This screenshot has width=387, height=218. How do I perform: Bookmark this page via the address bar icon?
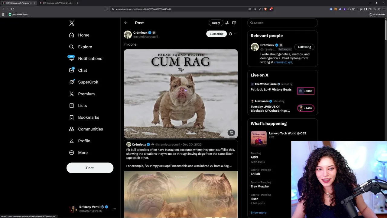pyautogui.click(x=107, y=9)
